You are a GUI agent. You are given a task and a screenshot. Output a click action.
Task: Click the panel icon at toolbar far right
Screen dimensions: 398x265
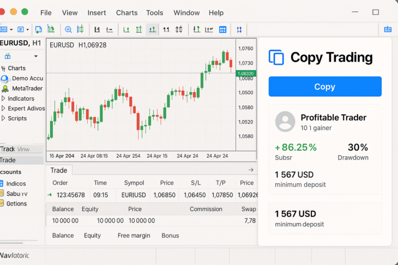point(388,29)
